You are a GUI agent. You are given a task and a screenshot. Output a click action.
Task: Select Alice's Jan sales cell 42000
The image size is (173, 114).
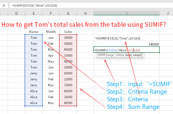(x=68, y=91)
